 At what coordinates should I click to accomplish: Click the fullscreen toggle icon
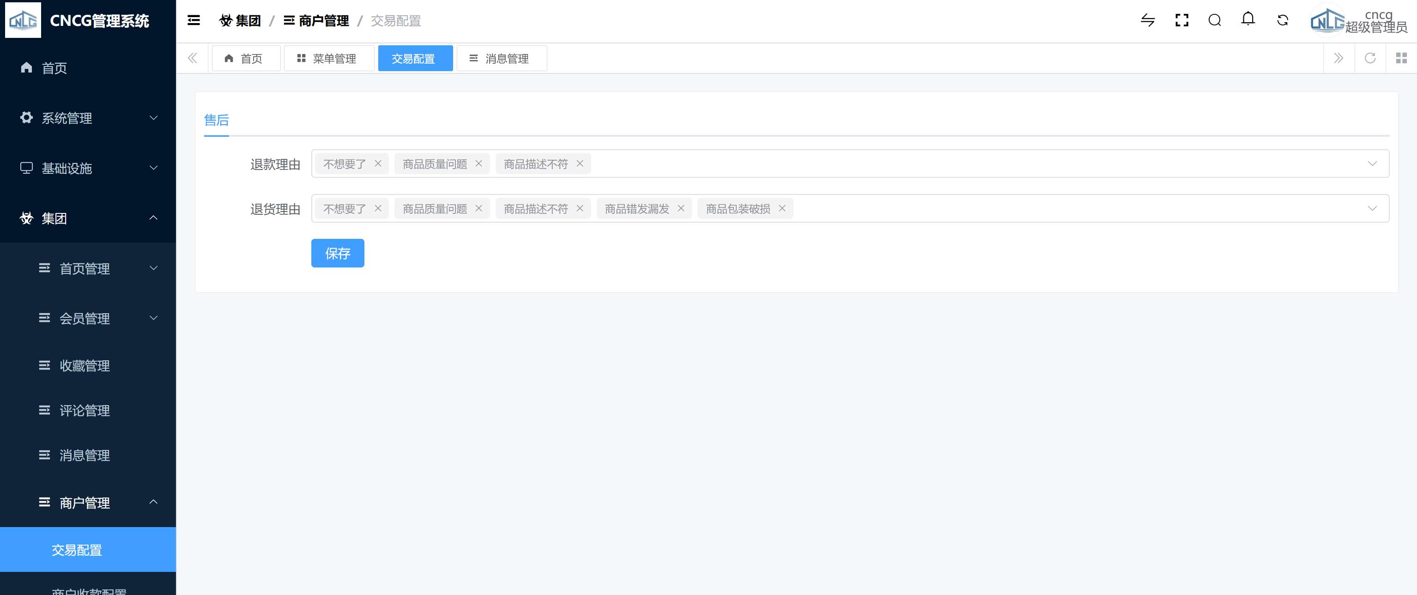click(x=1181, y=21)
